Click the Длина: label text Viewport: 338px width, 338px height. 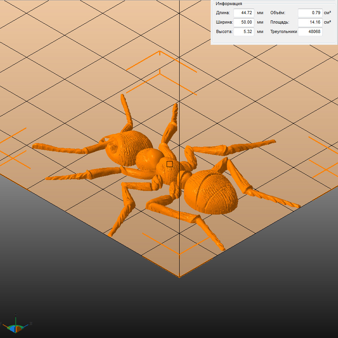tap(223, 13)
